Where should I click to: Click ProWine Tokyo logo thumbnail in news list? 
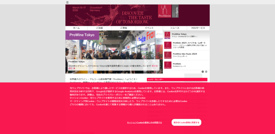coord(167,35)
